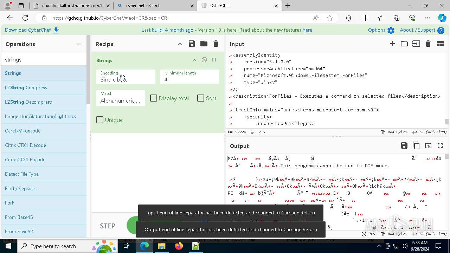This screenshot has width=450, height=253.
Task: Save the recipe with floppy icon
Action: point(192,44)
